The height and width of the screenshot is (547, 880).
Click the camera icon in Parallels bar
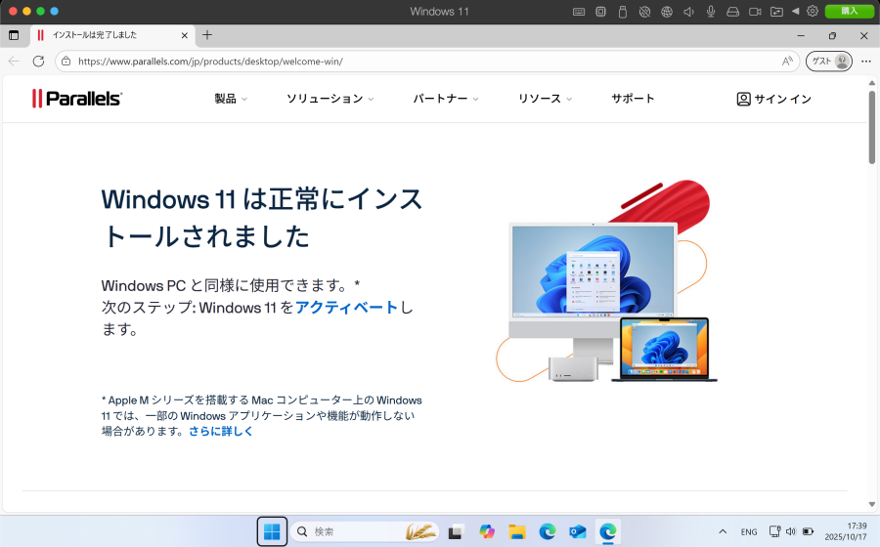[755, 11]
